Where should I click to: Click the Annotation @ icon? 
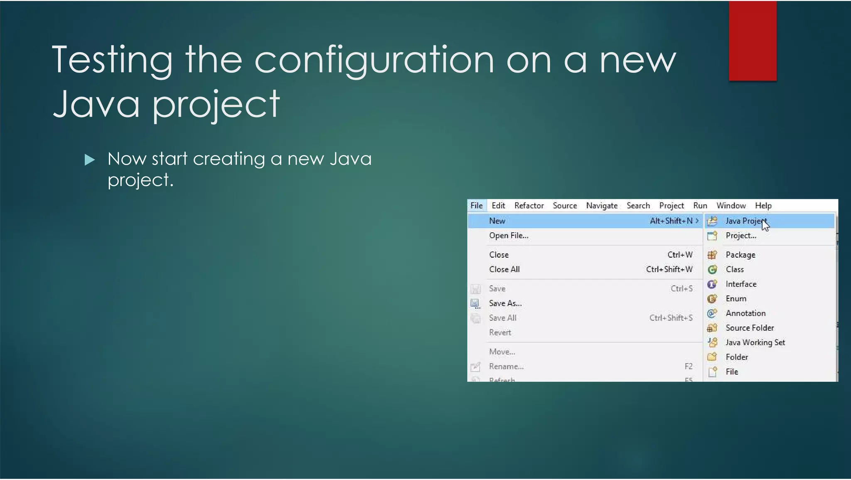coord(712,313)
